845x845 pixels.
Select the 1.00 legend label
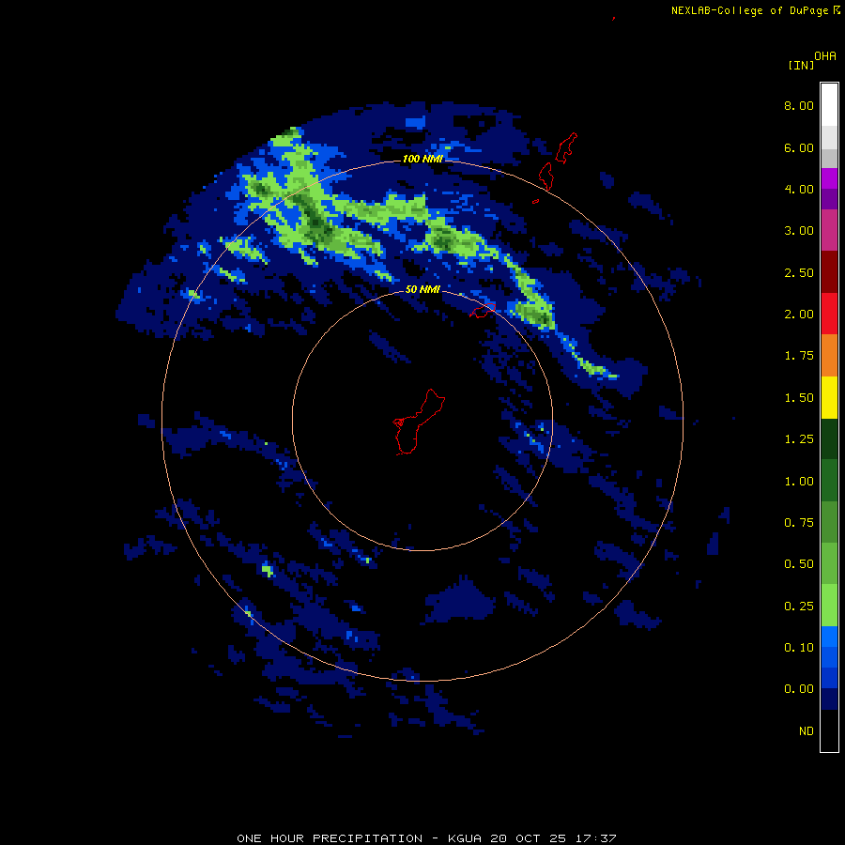tap(799, 482)
